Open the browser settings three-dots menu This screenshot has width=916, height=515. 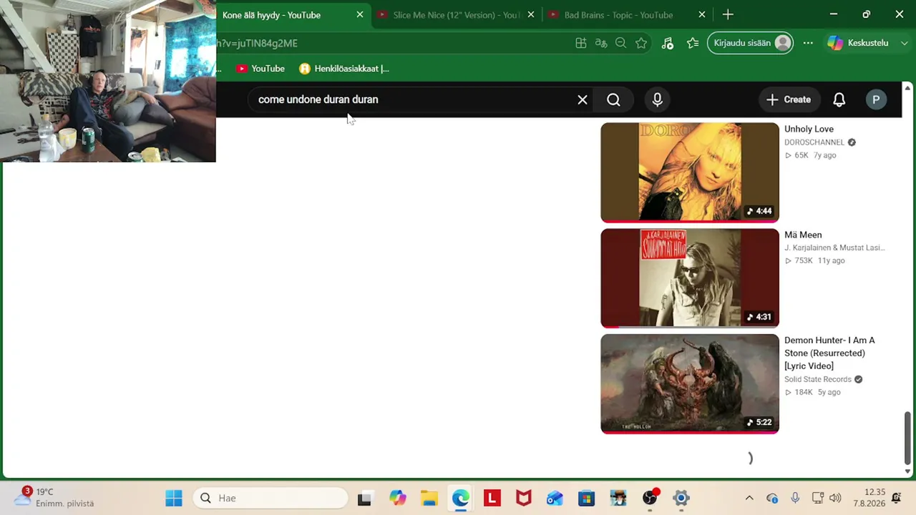point(808,43)
